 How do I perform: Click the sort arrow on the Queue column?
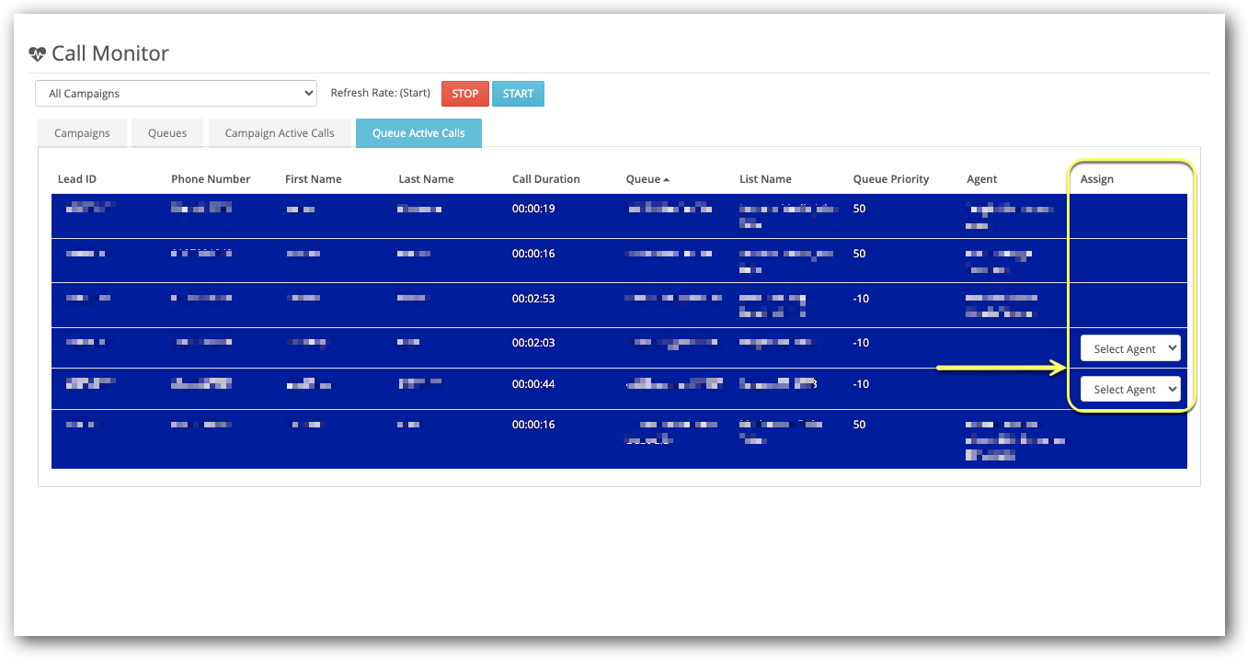tap(664, 178)
